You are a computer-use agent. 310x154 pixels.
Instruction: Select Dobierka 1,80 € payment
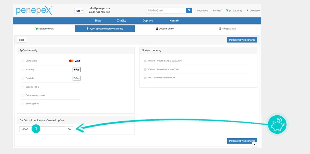pyautogui.click(x=23, y=87)
